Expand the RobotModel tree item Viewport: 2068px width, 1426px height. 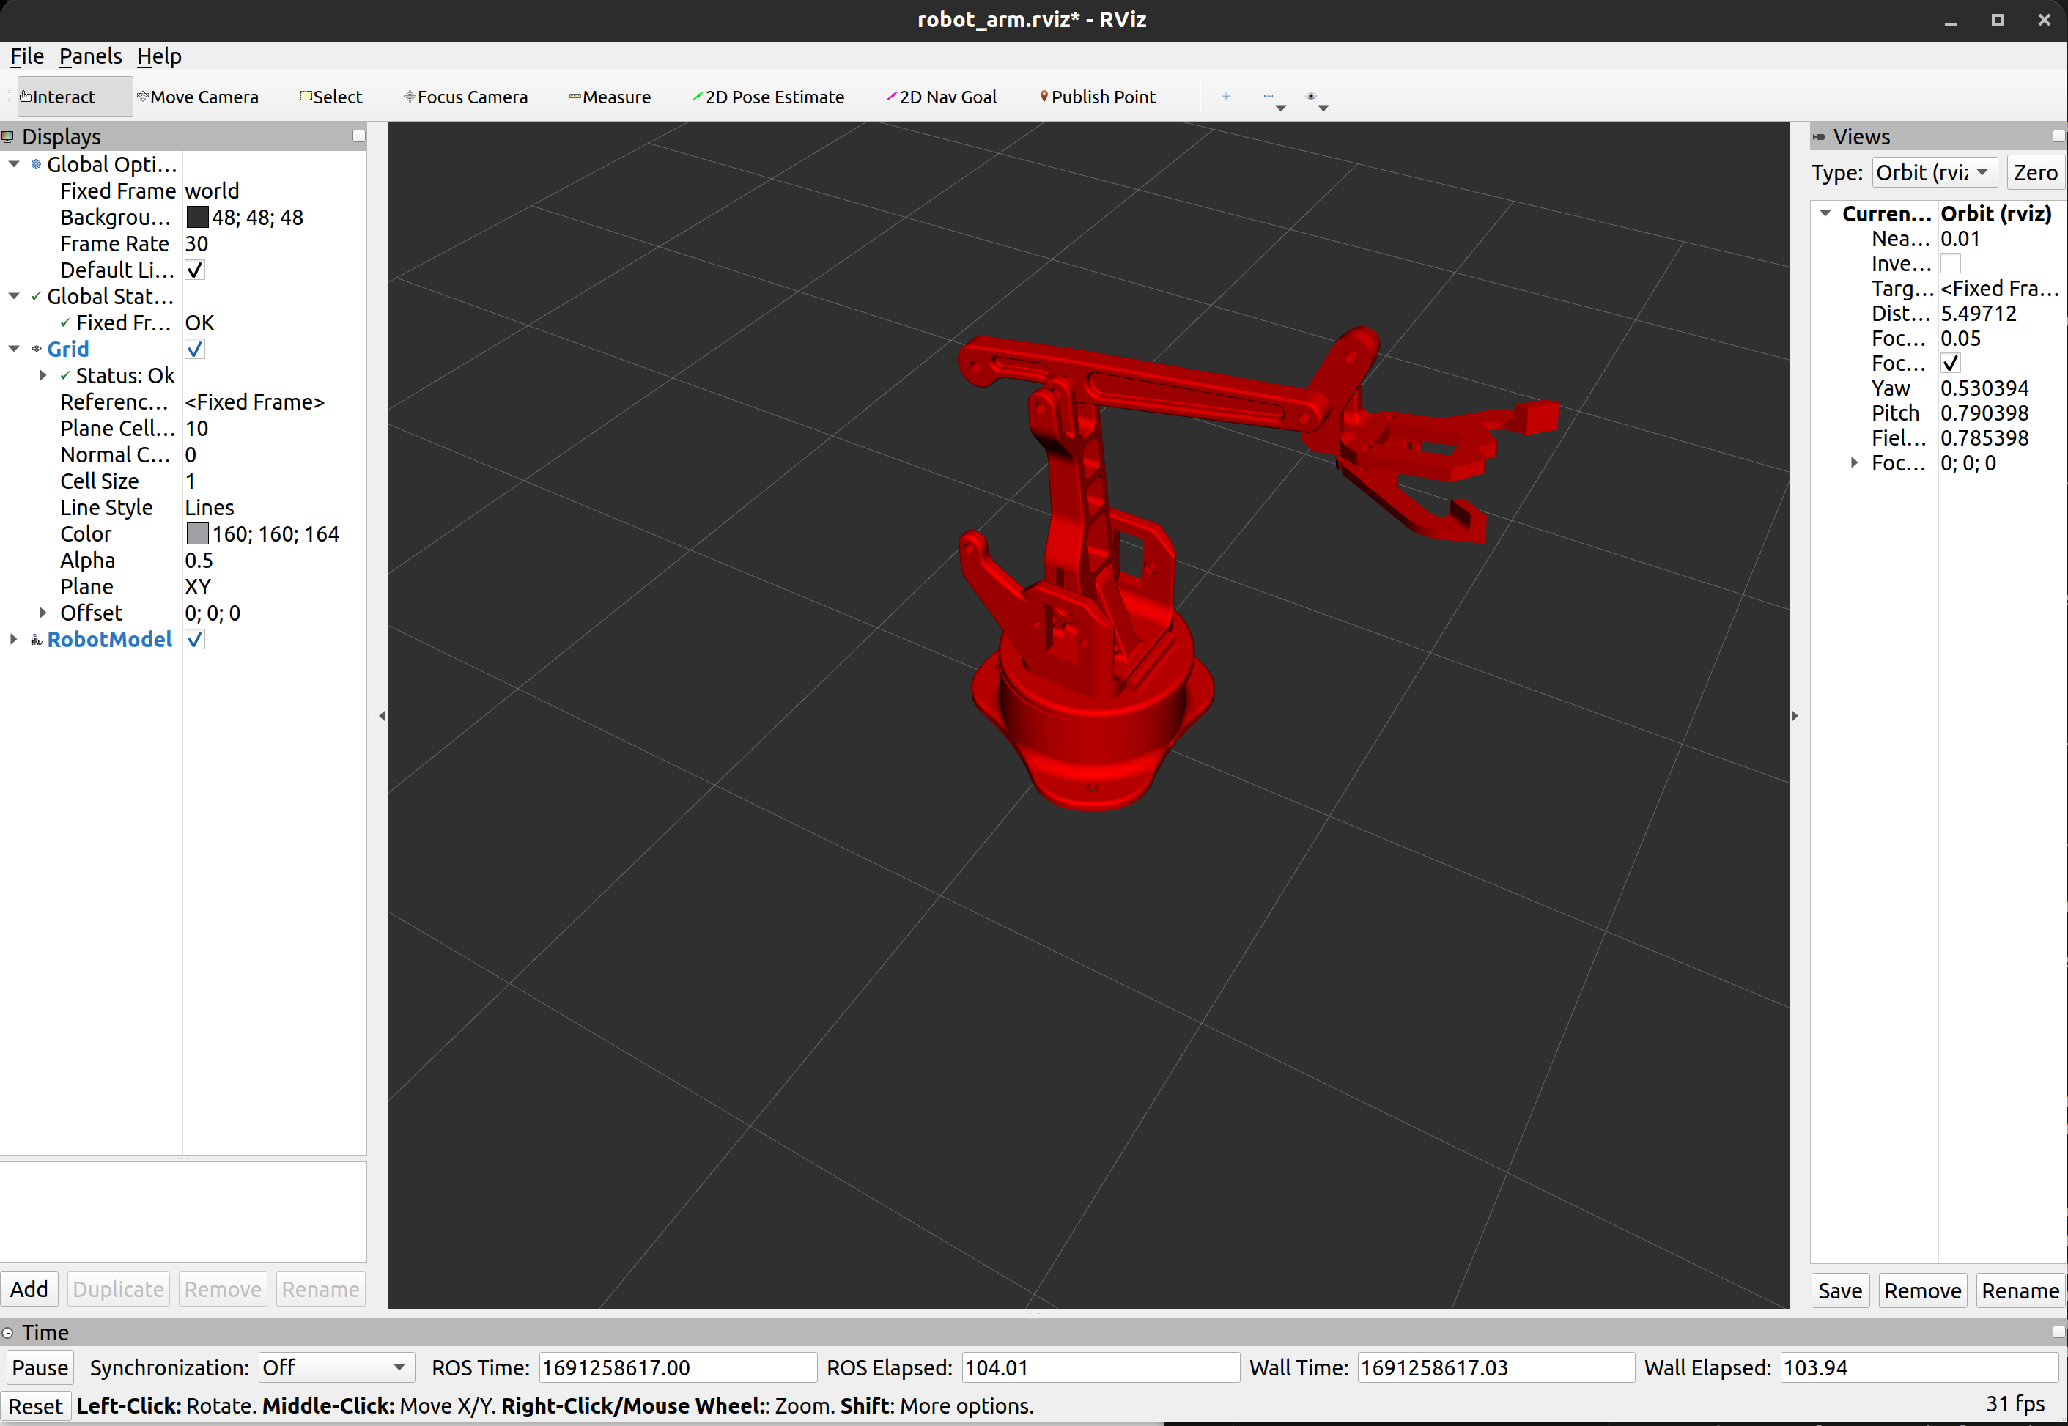(x=13, y=640)
